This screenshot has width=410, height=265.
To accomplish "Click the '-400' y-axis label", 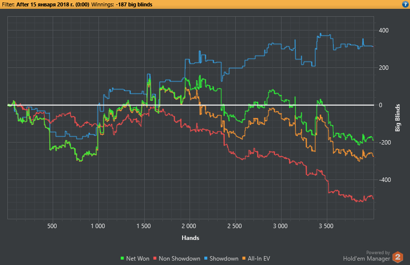I will (x=384, y=180).
